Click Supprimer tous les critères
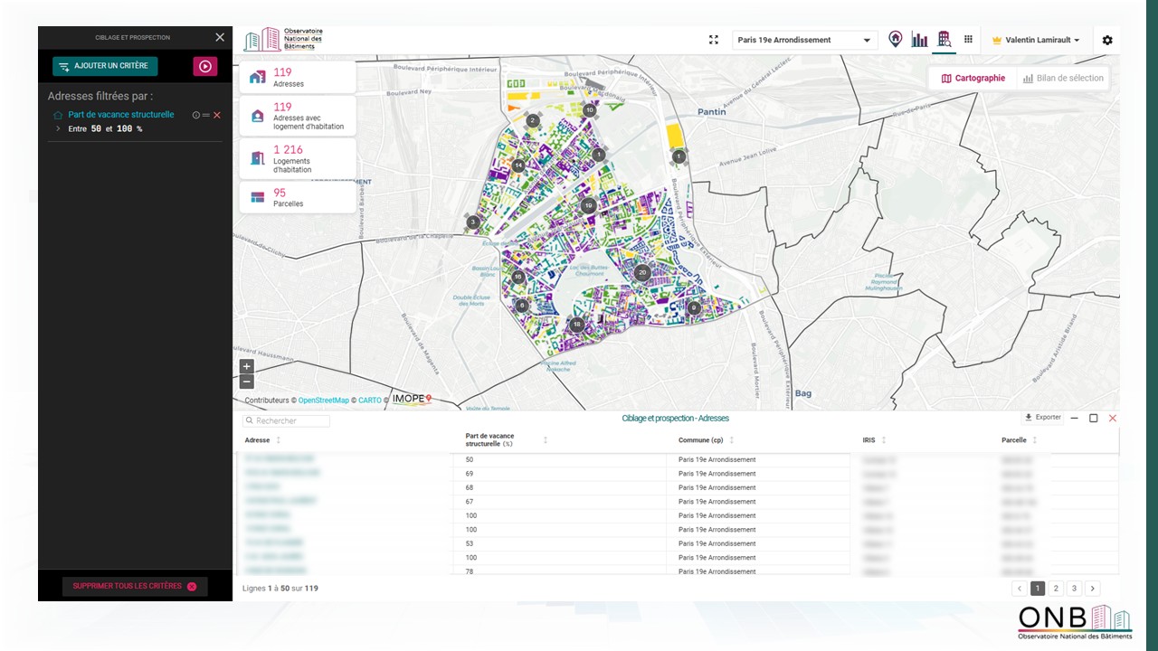The width and height of the screenshot is (1158, 651). click(x=135, y=586)
